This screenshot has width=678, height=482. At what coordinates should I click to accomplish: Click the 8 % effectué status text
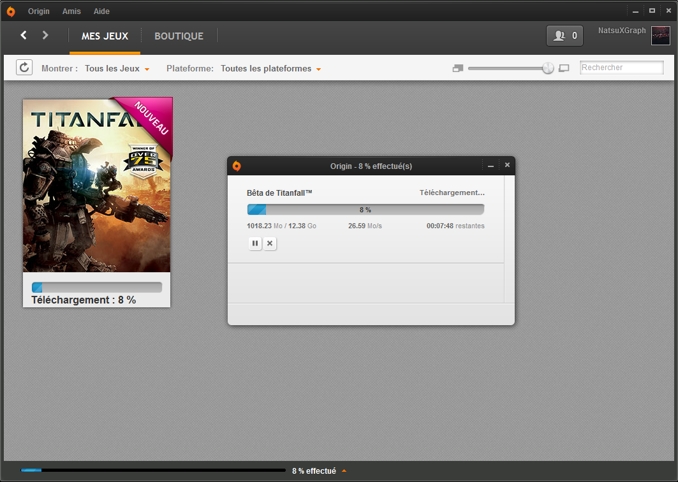(x=314, y=471)
